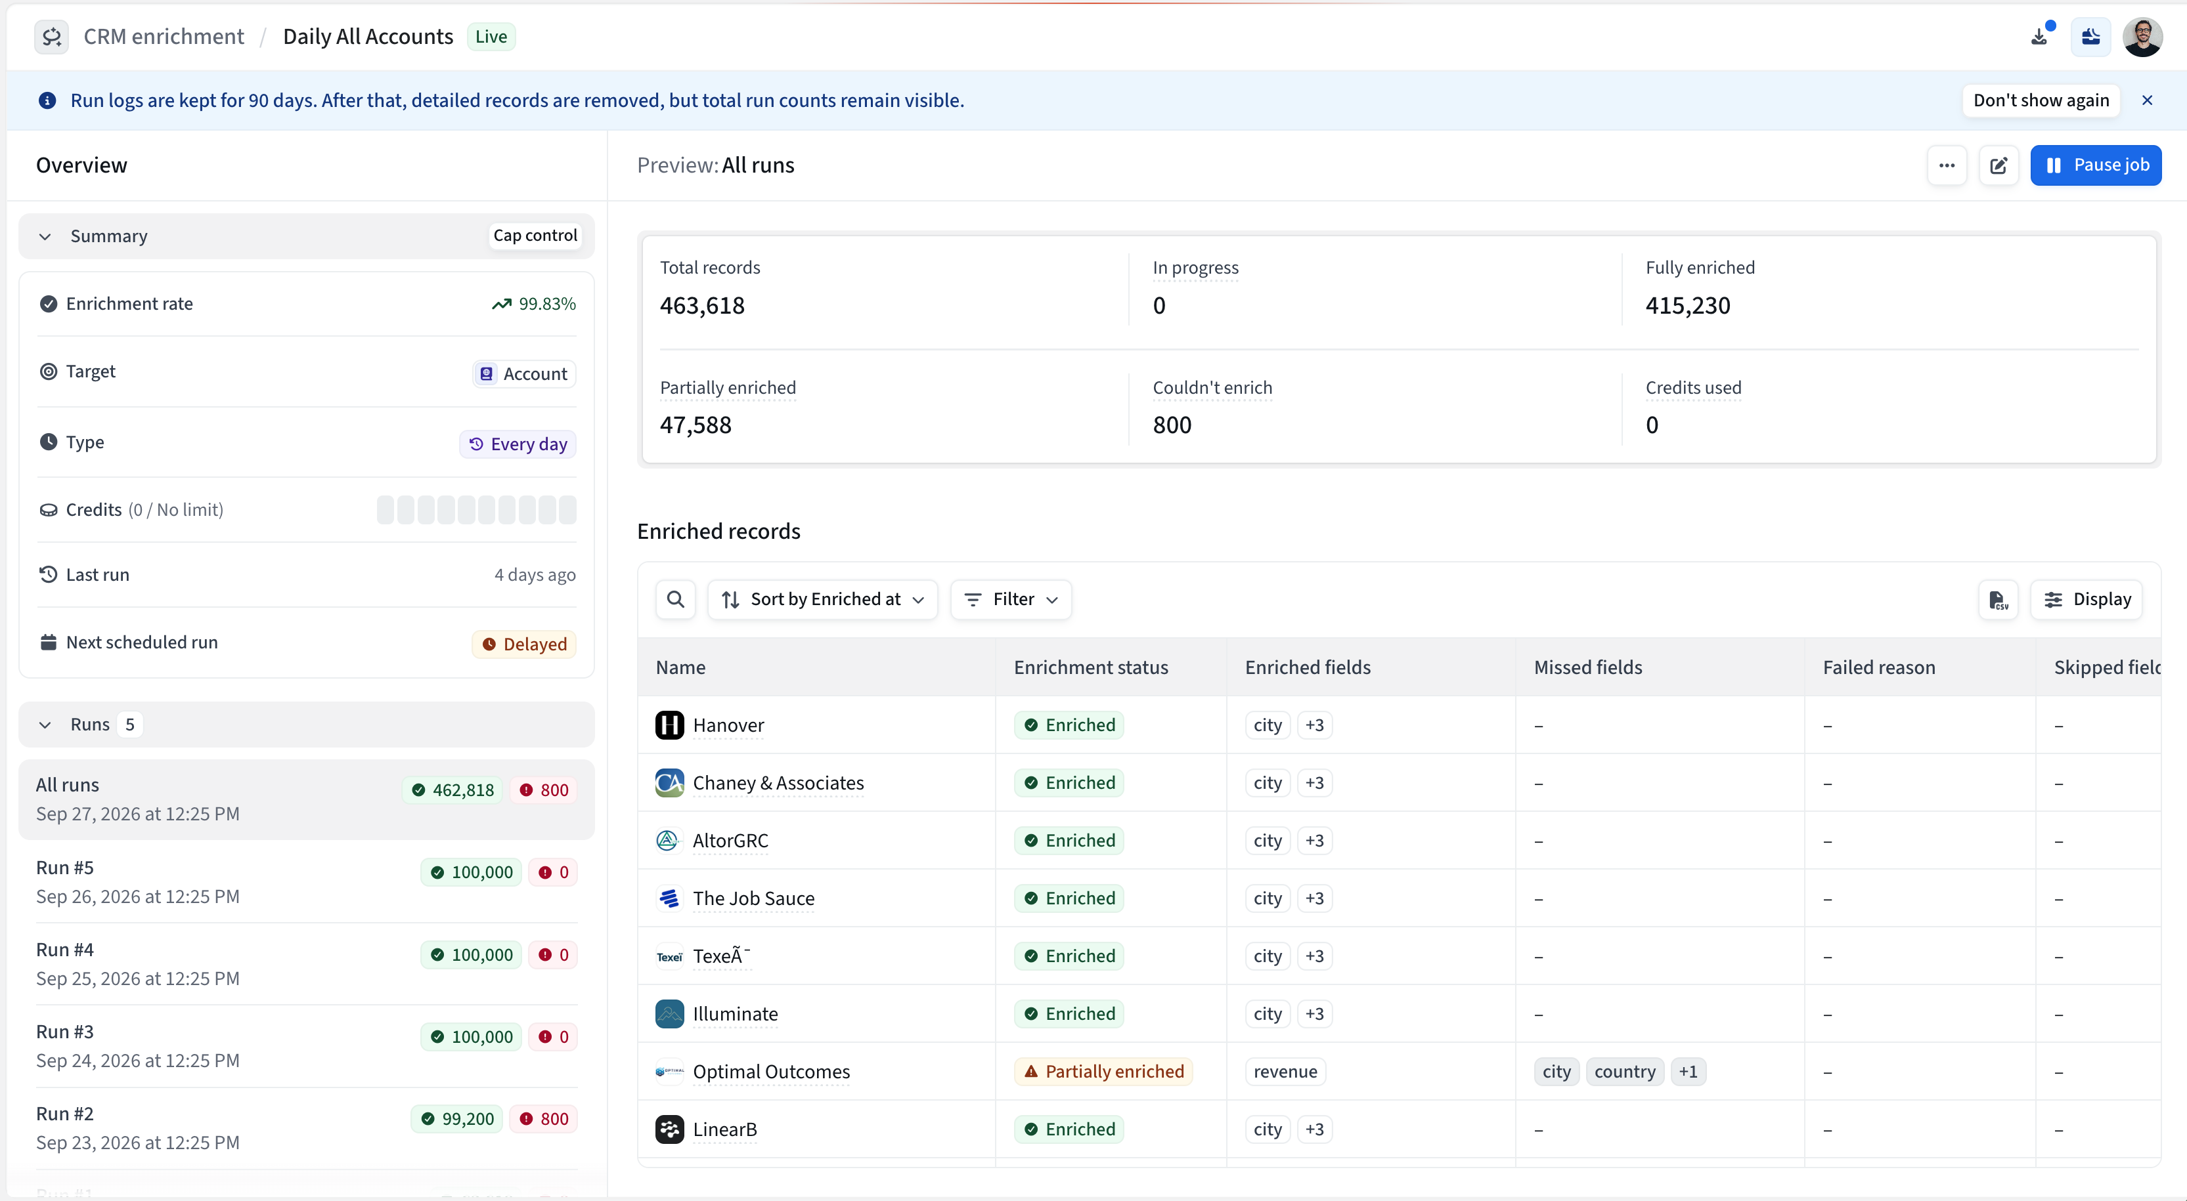Close the run logs info banner
The height and width of the screenshot is (1201, 2187).
point(2147,100)
